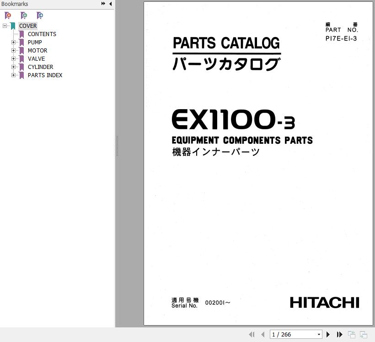Expand the PUMP bookmark
The image size is (375, 342).
point(13,42)
